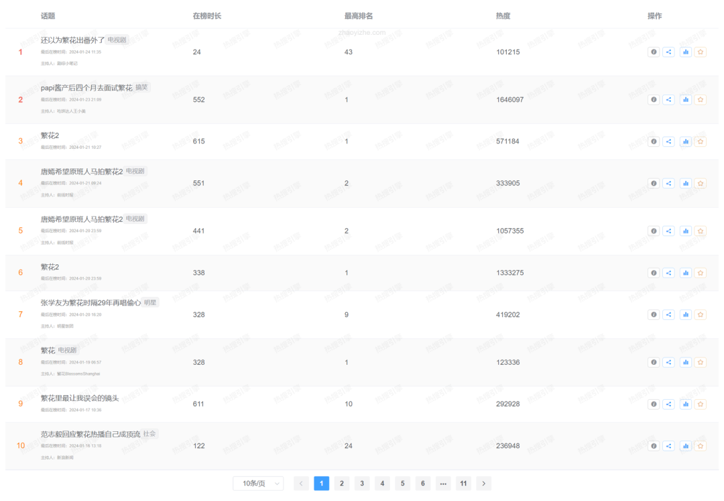This screenshot has height=501, width=724.
Task: Click the info icon for row 5
Action: point(654,231)
